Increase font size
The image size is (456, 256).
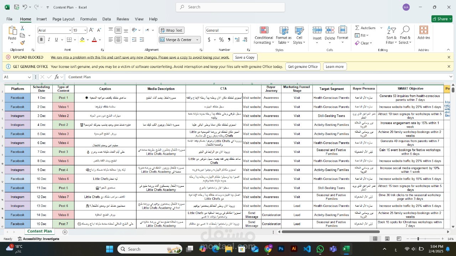[92, 30]
